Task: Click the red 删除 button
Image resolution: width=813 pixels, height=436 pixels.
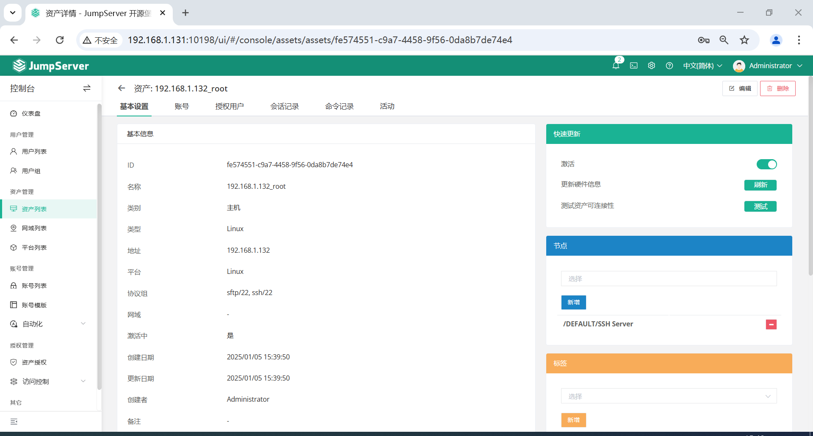Action: coord(778,88)
